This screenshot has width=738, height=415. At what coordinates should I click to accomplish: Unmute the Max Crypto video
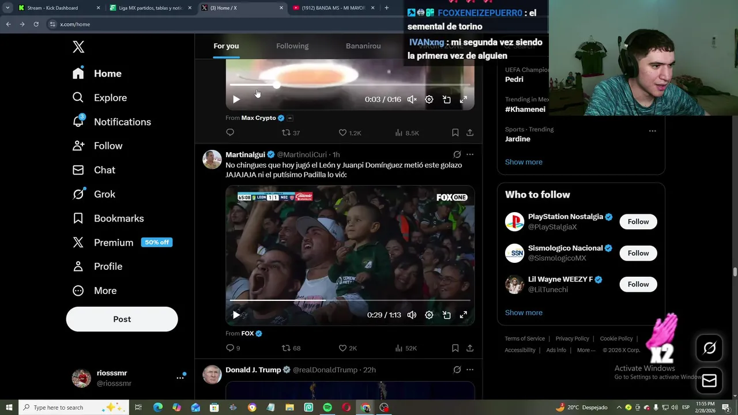click(412, 99)
